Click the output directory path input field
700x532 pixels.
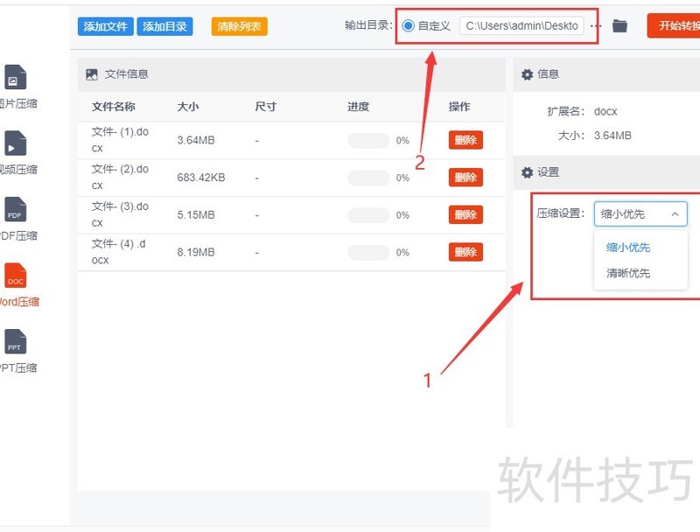tap(521, 25)
